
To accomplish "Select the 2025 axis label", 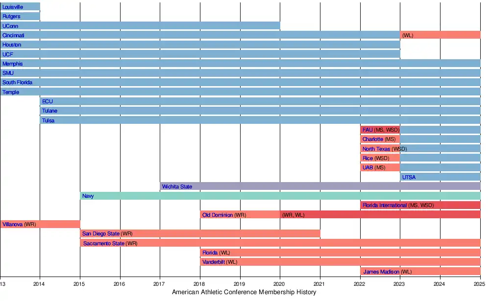I will coord(479,284).
